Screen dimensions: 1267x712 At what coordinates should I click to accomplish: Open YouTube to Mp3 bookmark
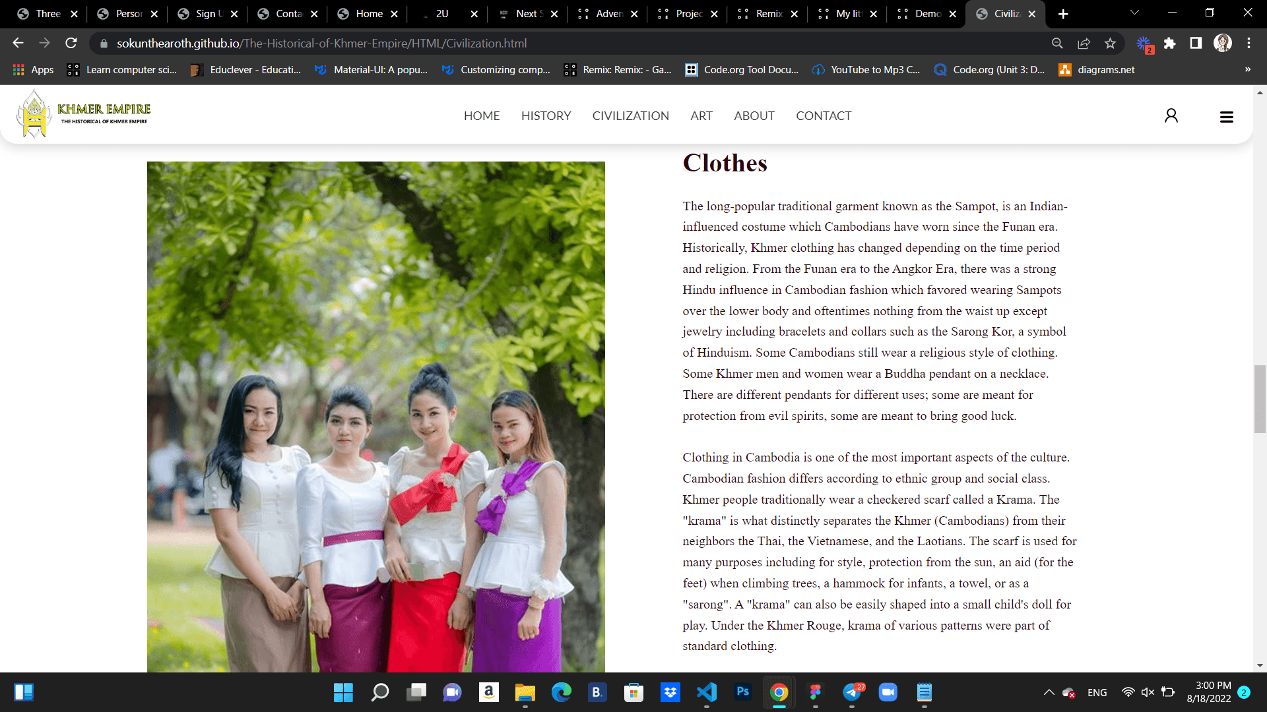point(866,70)
